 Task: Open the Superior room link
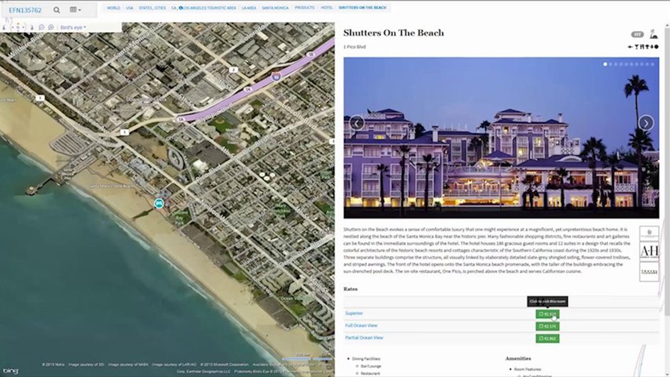click(354, 313)
